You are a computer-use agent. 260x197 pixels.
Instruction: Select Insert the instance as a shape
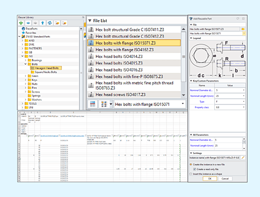click(191, 174)
